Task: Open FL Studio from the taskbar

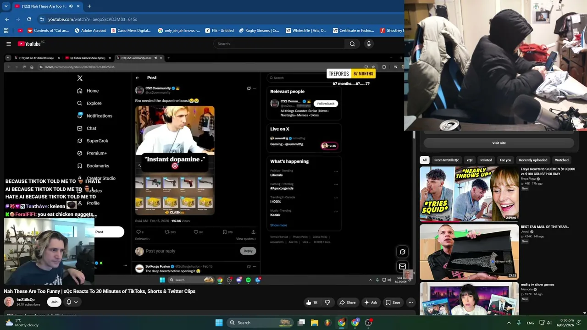Action: pos(328,323)
